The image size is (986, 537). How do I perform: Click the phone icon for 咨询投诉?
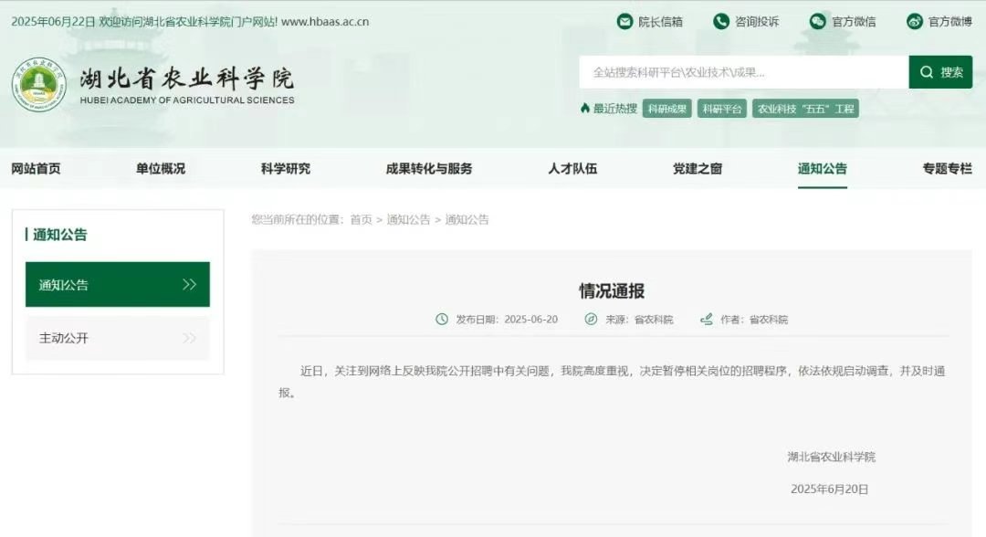click(721, 21)
